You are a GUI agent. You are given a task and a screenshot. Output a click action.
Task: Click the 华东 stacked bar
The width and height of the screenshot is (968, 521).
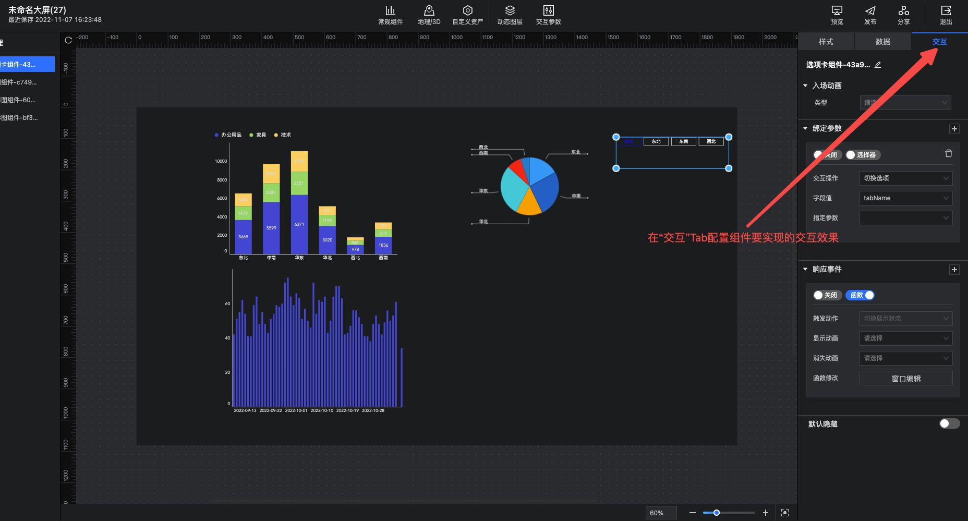[x=299, y=202]
